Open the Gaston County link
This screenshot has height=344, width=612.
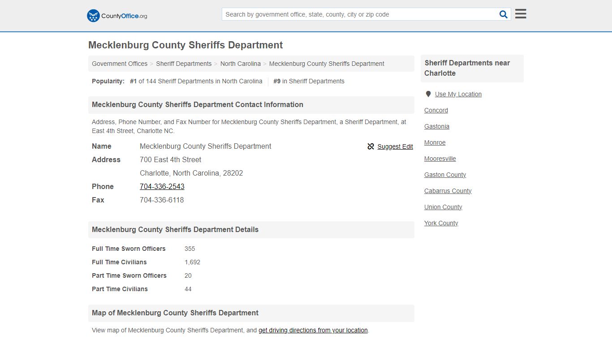point(445,175)
